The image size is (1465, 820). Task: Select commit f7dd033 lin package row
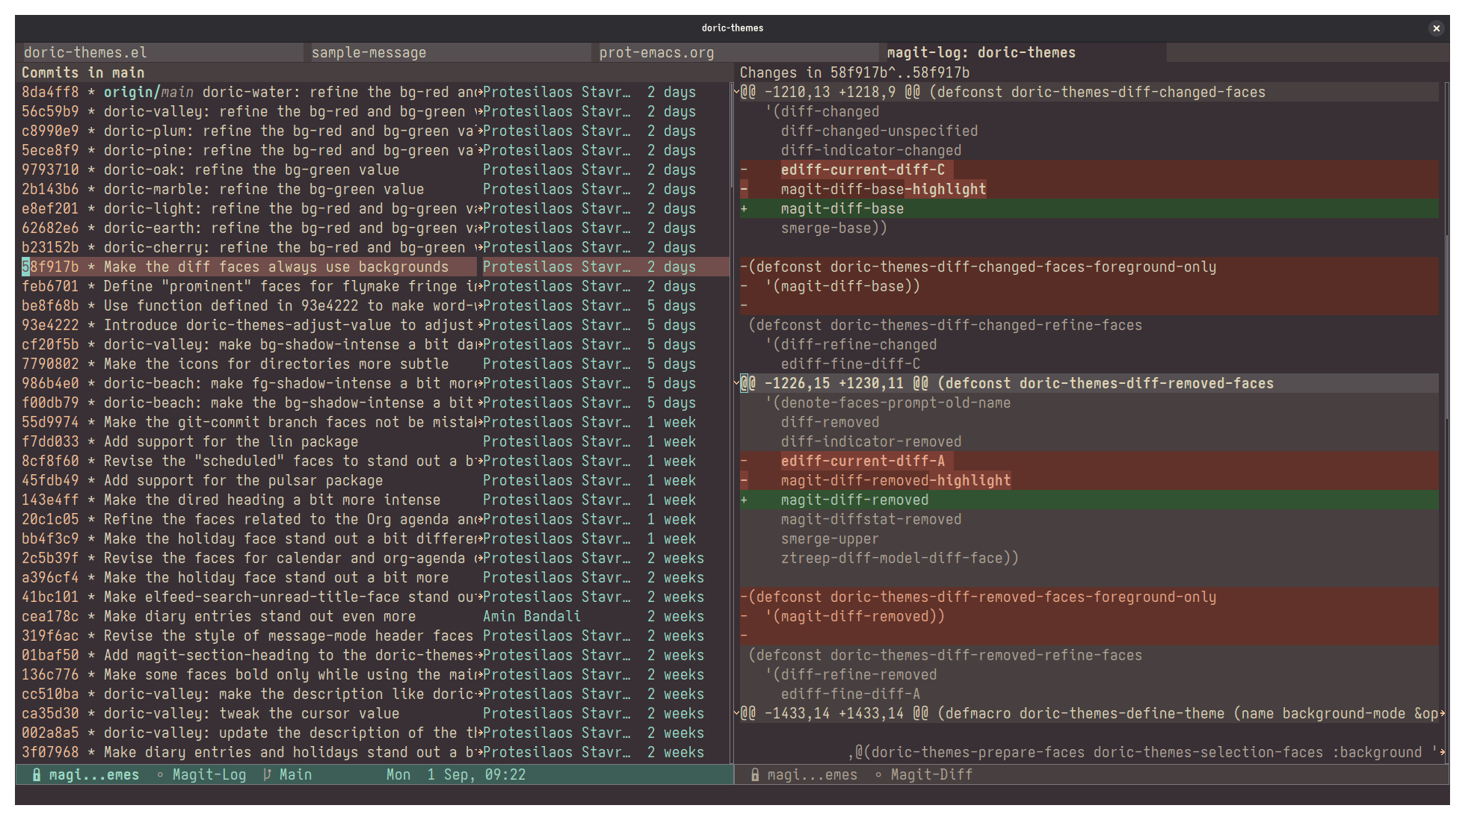(374, 441)
